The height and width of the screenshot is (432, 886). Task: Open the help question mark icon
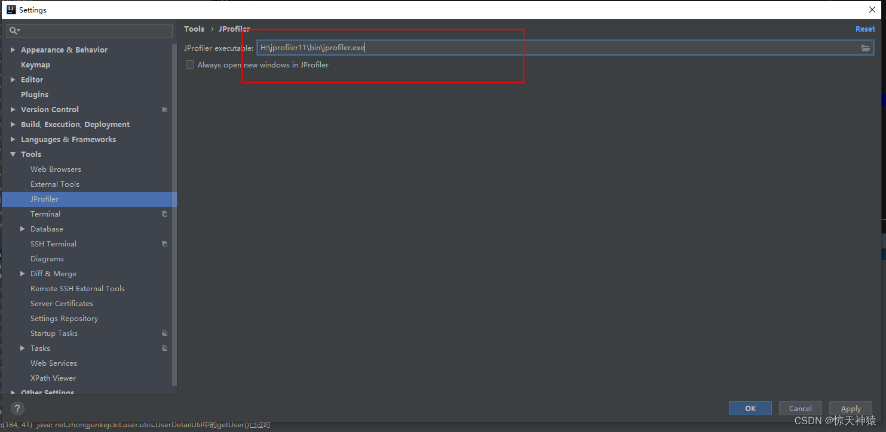[x=17, y=409]
